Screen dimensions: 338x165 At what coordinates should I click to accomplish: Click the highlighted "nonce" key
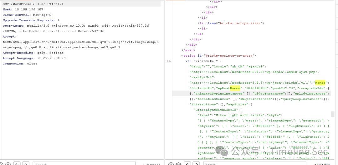(x=320, y=83)
